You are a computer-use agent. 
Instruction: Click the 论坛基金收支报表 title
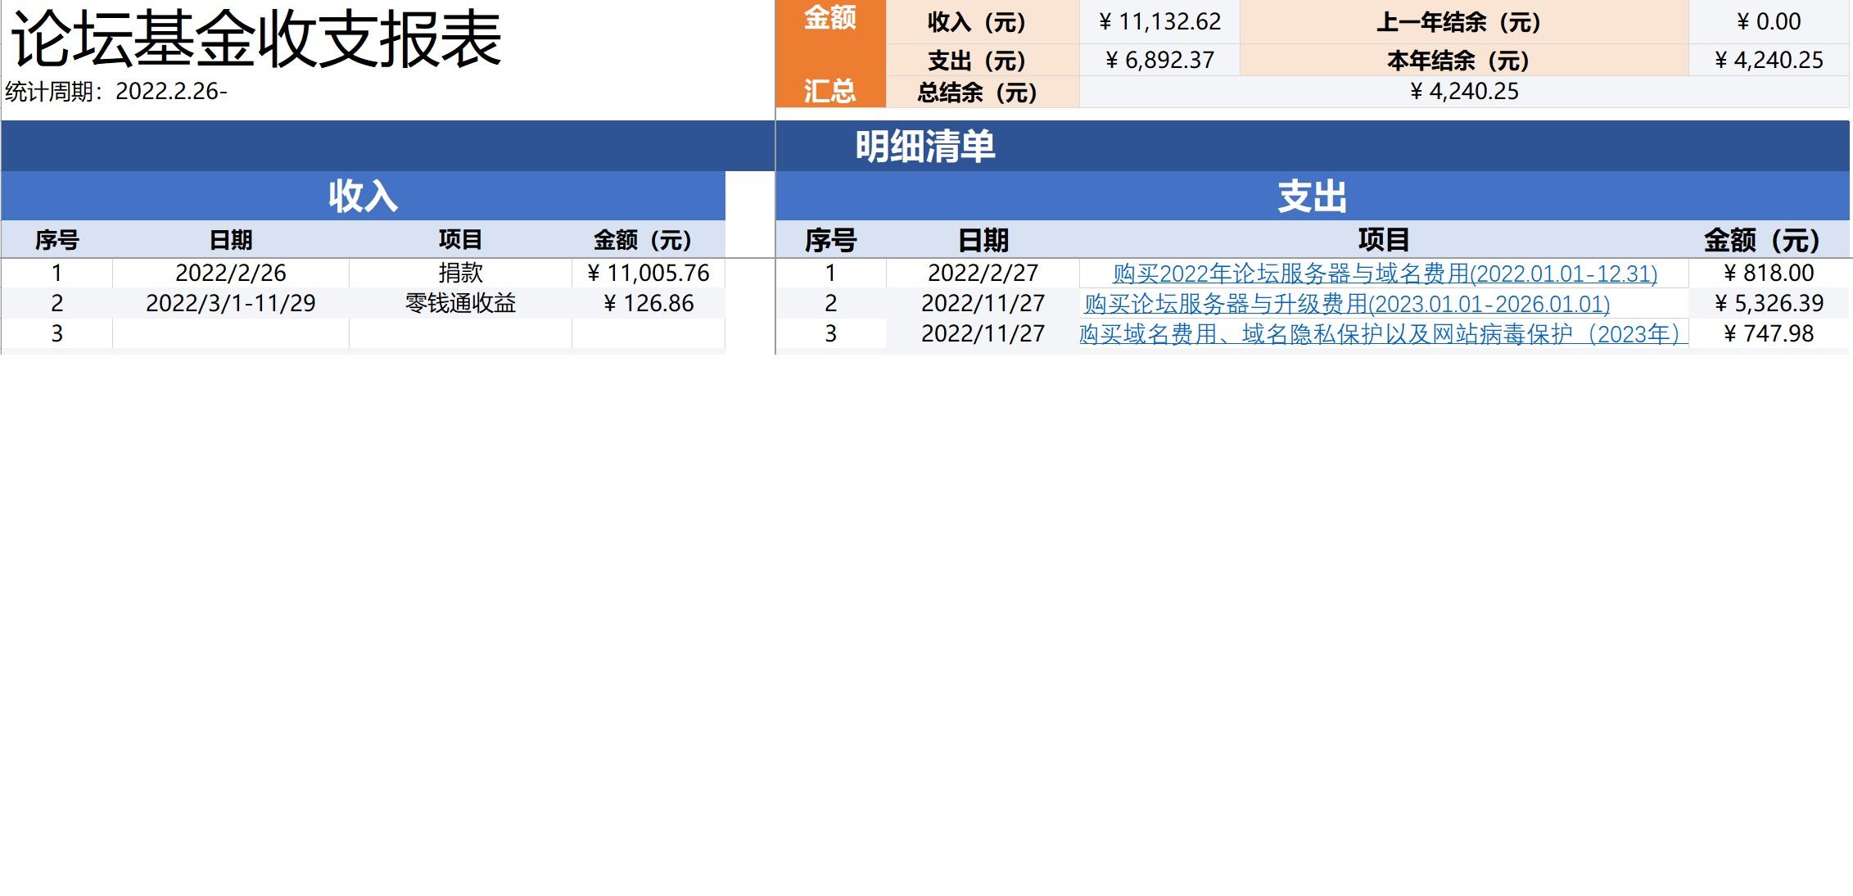pos(255,39)
